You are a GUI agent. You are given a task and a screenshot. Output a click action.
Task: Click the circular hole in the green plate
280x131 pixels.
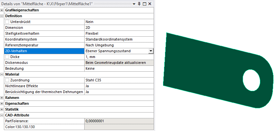pyautogui.click(x=251, y=78)
